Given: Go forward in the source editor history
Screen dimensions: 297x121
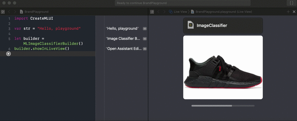Looking at the screenshot, I should coord(15,12).
